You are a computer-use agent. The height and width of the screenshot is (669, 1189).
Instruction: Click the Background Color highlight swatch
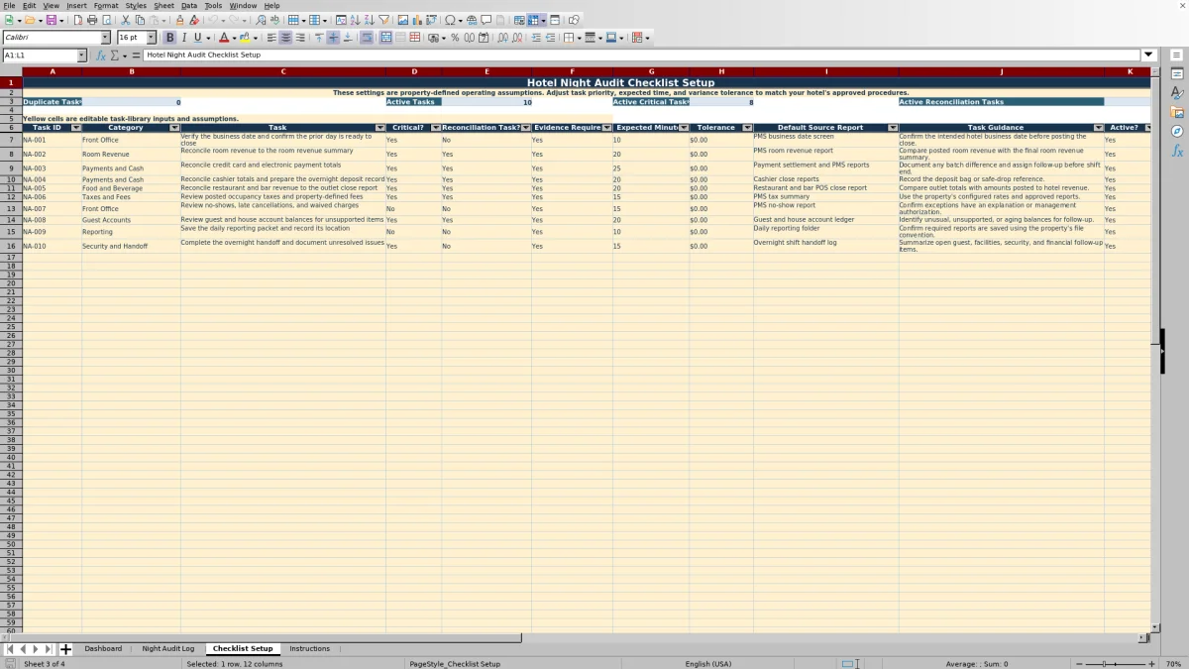pyautogui.click(x=244, y=38)
